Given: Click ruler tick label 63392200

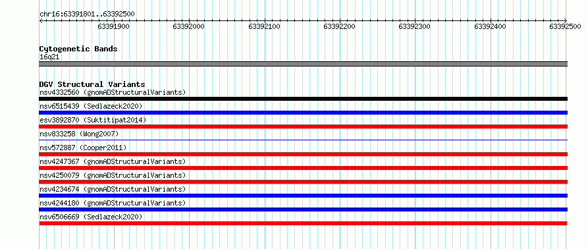Looking at the screenshot, I should pyautogui.click(x=340, y=26).
